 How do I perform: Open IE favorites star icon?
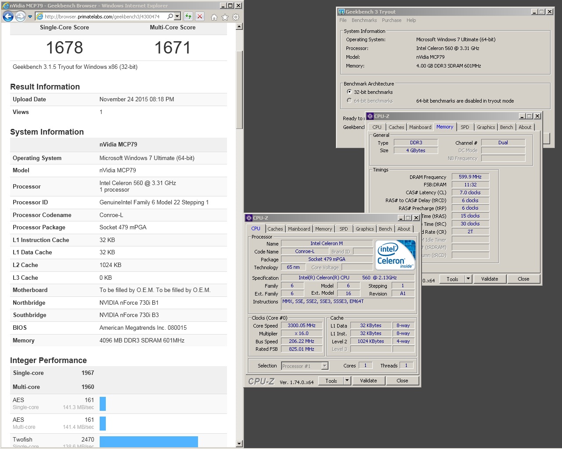point(225,17)
